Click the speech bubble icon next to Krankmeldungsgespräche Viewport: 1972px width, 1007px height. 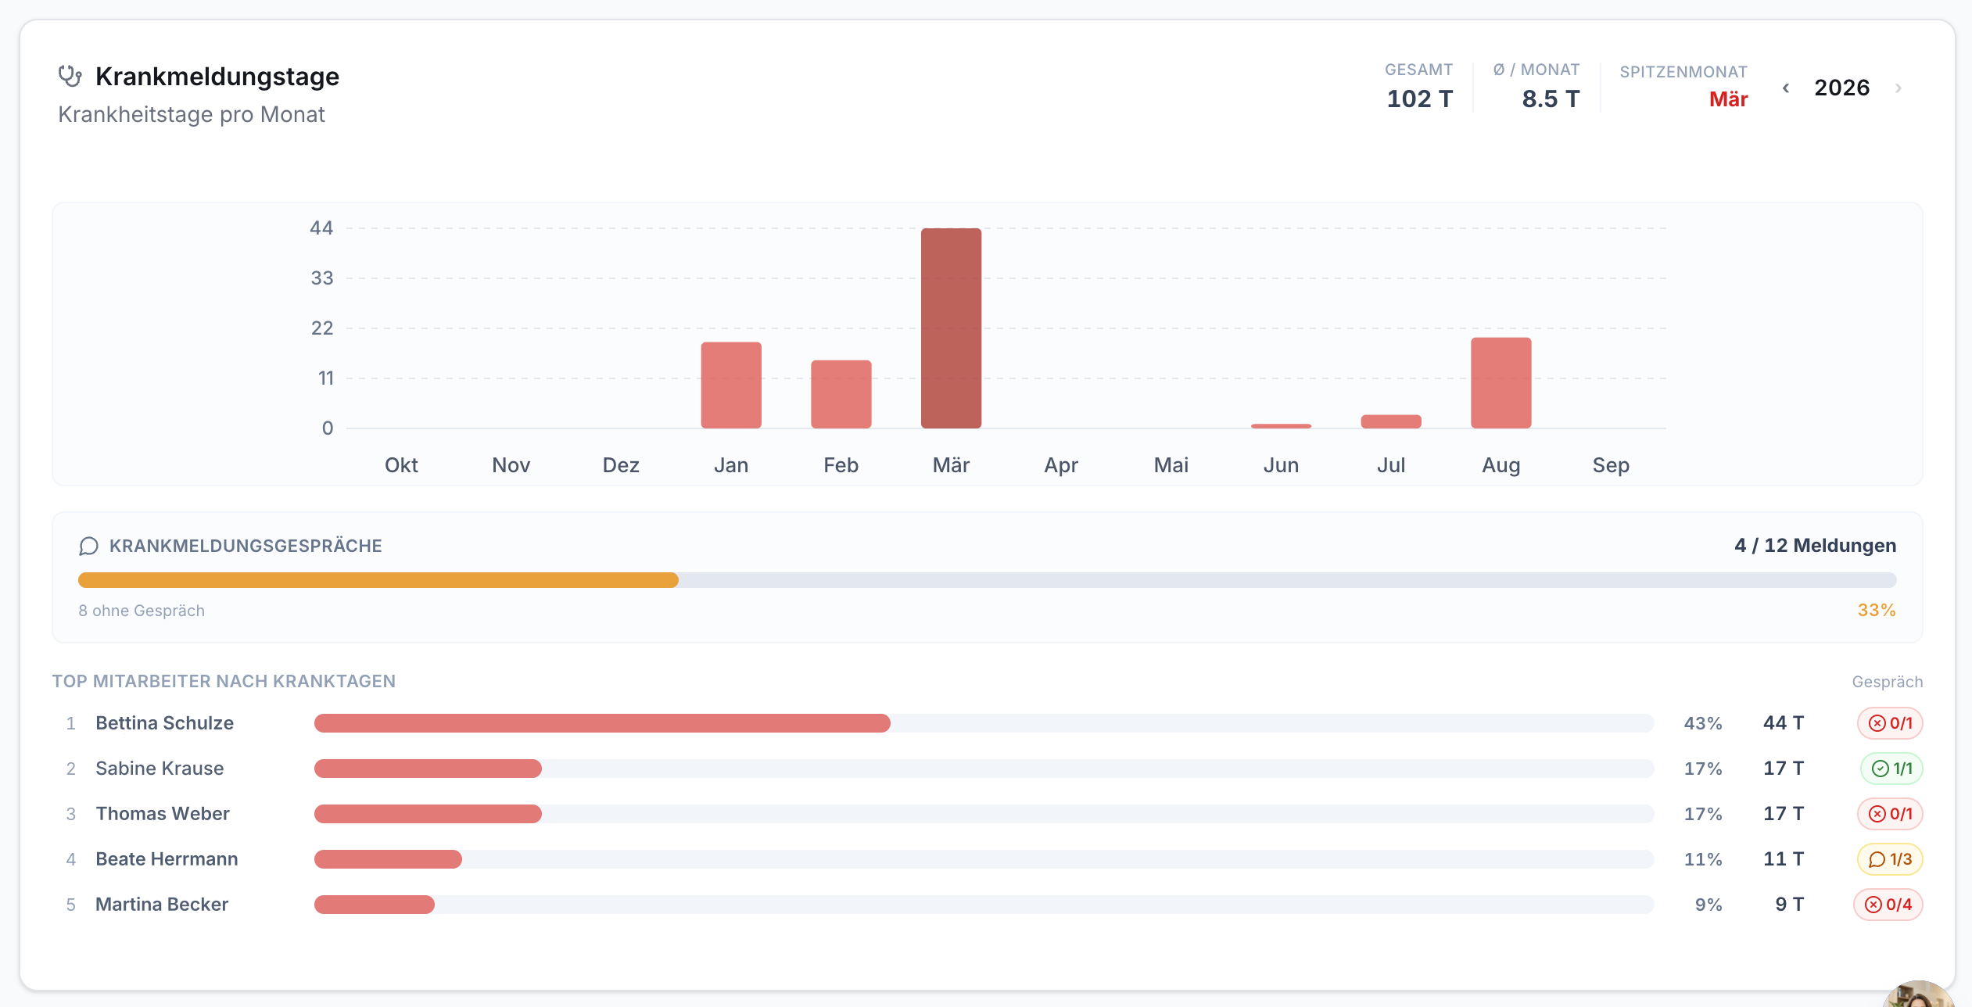tap(88, 546)
